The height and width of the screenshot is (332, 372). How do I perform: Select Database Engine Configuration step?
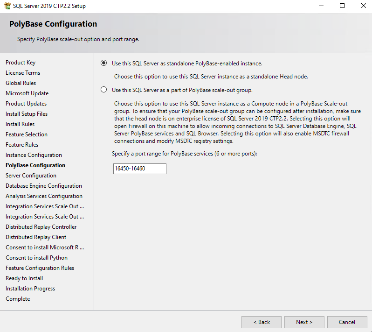[44, 185]
